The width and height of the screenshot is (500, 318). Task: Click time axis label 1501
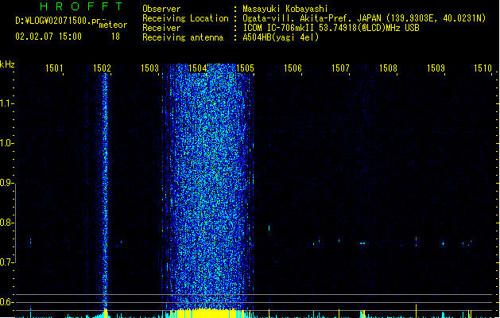[54, 68]
